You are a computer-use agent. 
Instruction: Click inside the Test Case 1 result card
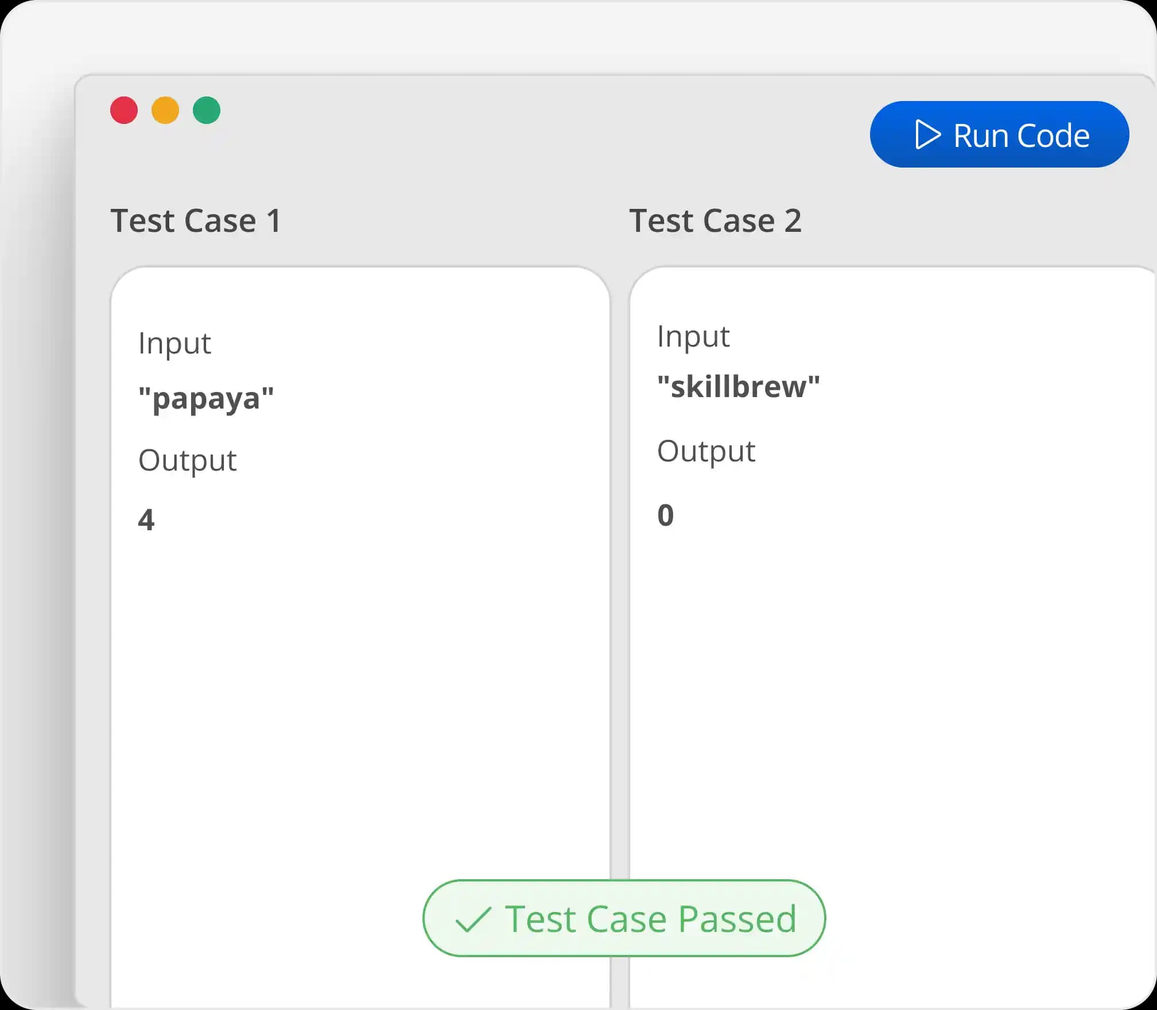(x=362, y=689)
